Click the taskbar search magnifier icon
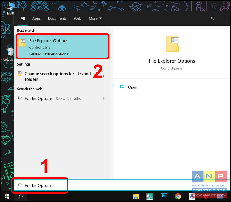231x202 pixels. [x=20, y=196]
